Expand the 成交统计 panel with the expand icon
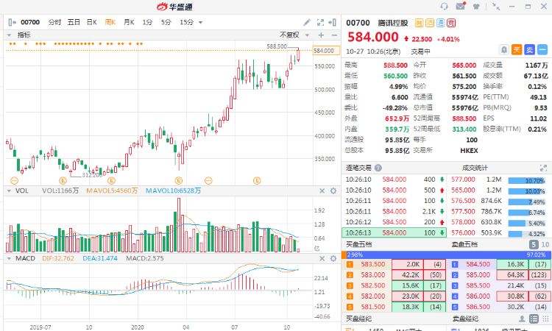Viewport: 552px width, 331px height. (x=543, y=168)
